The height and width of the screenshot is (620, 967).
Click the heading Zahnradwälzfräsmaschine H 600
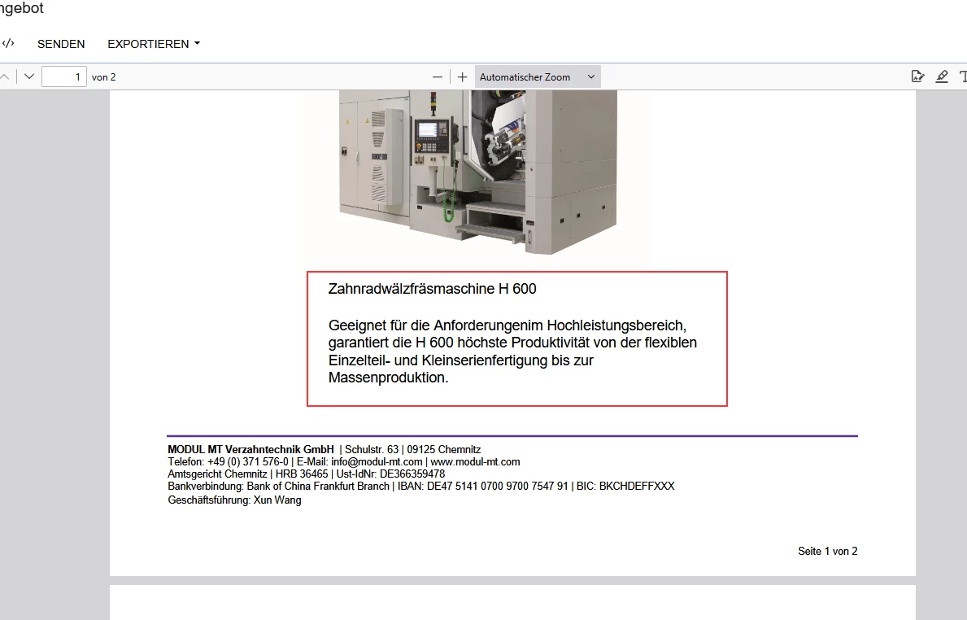(433, 289)
